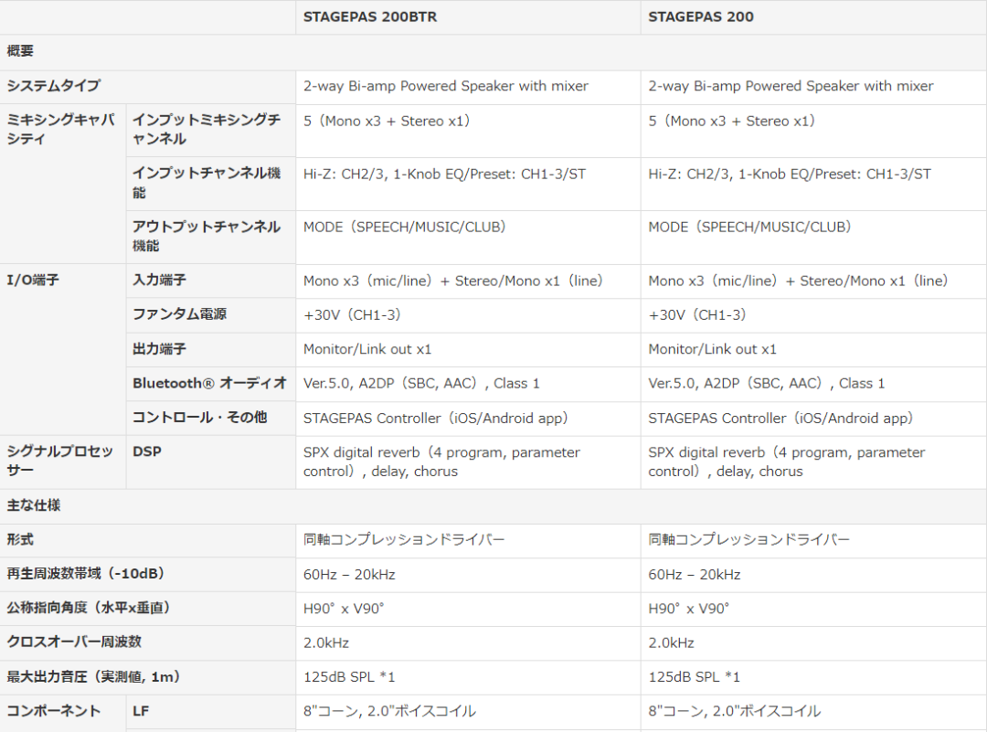This screenshot has width=987, height=732.
Task: Click the インプットチャンネル機能 label cell
Action: (211, 184)
